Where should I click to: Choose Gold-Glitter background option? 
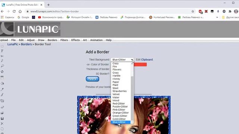119,119
